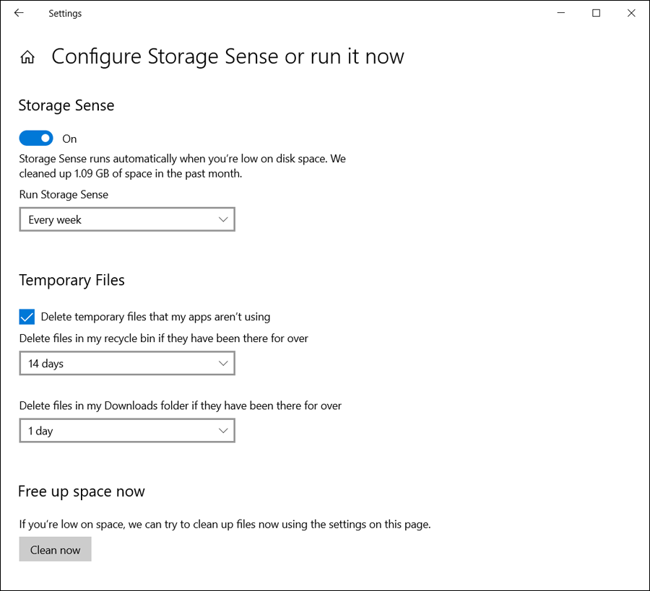Click the "On" label beside the Storage Sense switch
This screenshot has width=650, height=591.
point(69,139)
